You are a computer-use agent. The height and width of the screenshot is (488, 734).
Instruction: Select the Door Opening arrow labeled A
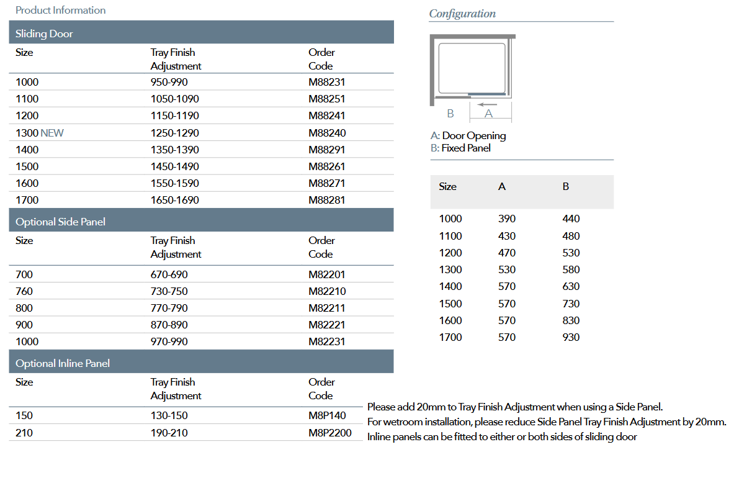click(x=490, y=109)
